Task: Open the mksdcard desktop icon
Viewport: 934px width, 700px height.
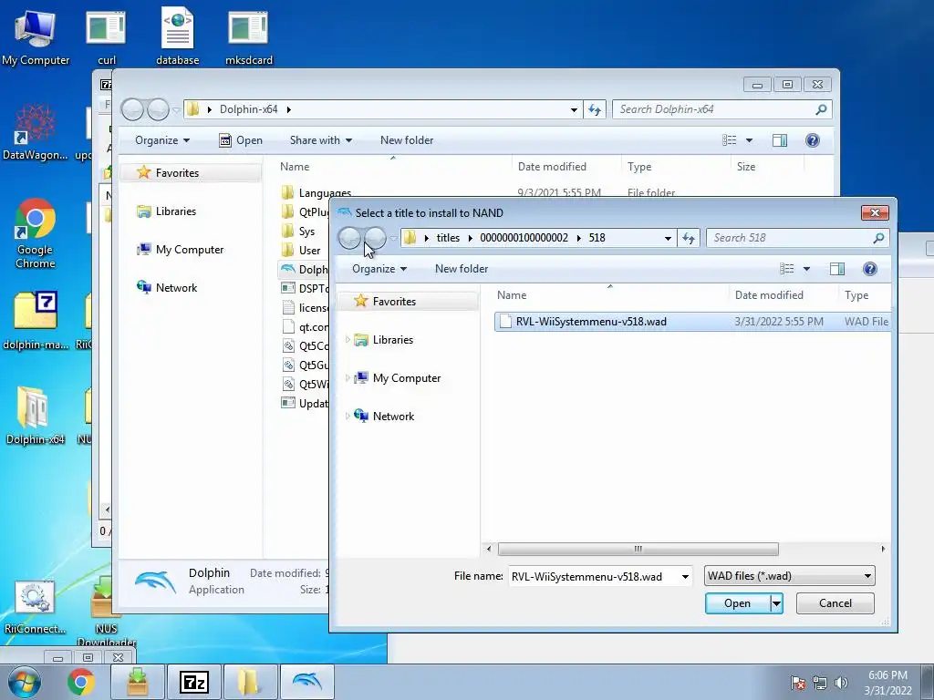Action: point(248,36)
